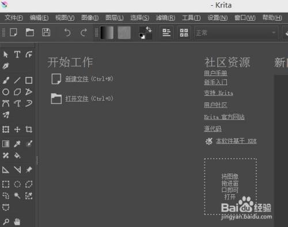The height and width of the screenshot is (227, 288).
Task: Select the Pan hand tool
Action: (x=17, y=222)
